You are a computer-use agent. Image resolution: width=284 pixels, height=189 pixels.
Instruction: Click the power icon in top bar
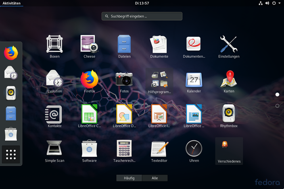point(274,3)
